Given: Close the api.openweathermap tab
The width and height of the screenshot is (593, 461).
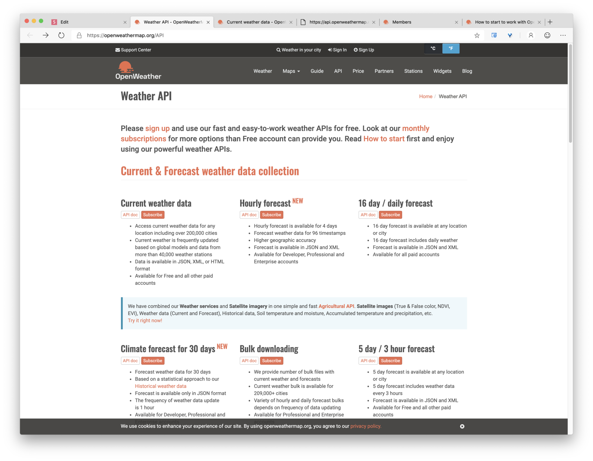Looking at the screenshot, I should [x=373, y=22].
